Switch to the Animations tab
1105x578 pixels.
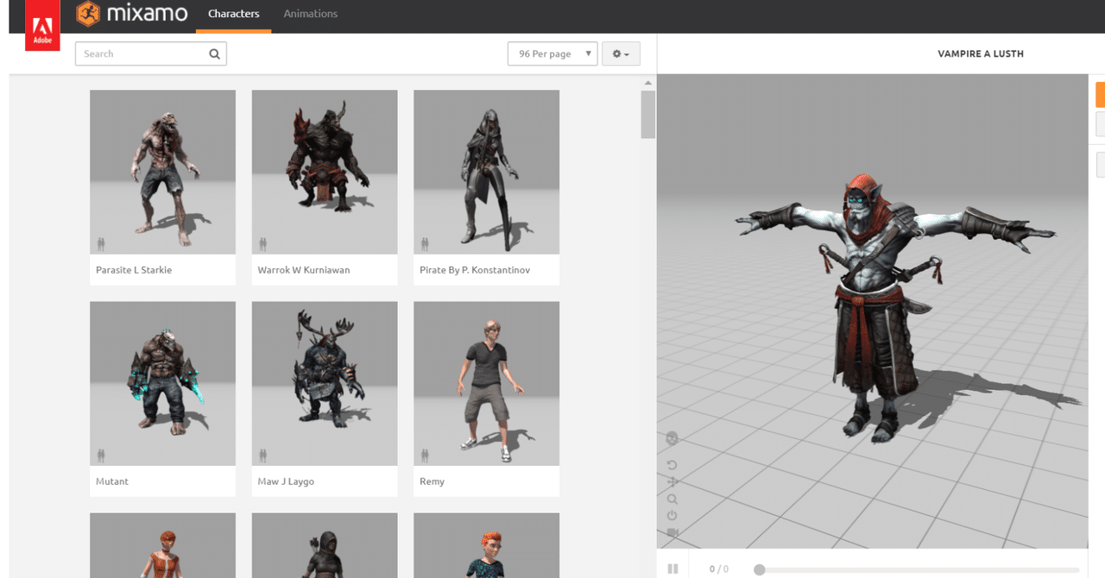click(311, 14)
